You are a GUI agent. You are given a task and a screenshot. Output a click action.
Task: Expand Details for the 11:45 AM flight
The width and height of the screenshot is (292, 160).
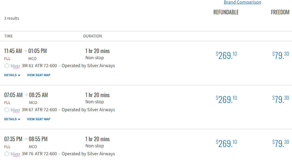12,75
